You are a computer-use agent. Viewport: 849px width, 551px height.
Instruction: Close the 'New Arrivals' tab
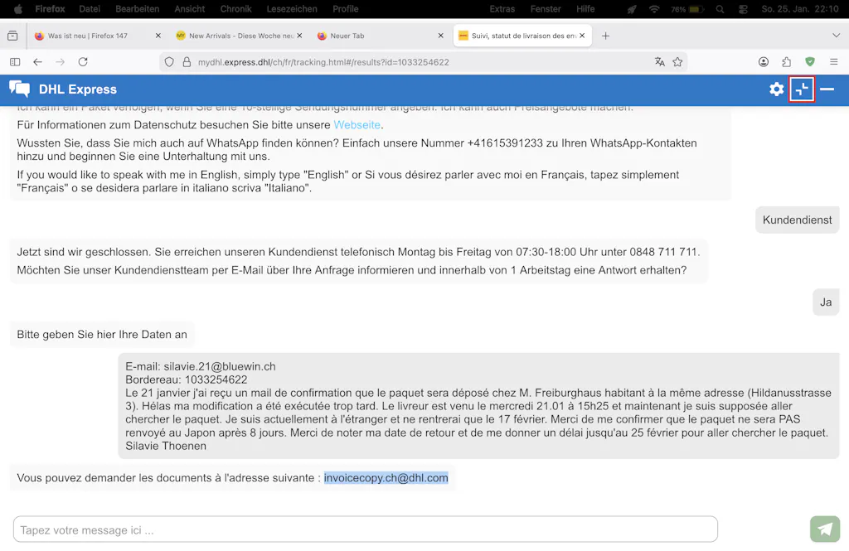coord(299,36)
